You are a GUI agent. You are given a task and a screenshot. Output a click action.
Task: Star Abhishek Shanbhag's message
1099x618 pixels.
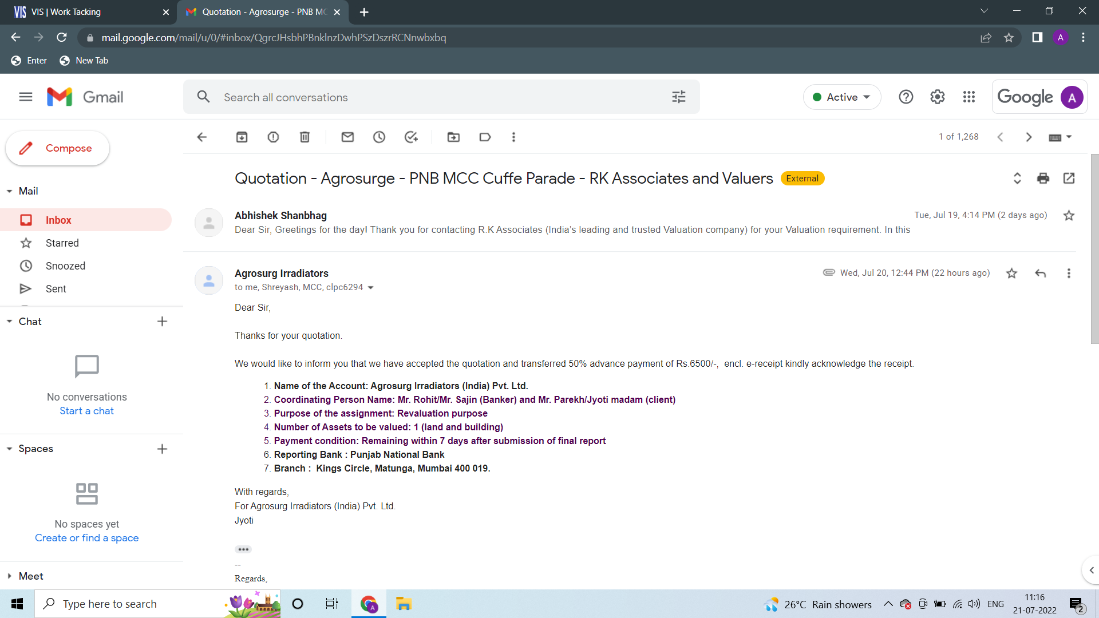[1069, 216]
